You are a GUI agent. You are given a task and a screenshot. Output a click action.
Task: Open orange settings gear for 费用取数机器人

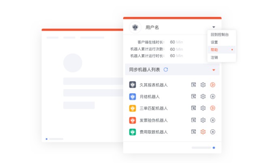click(x=203, y=132)
